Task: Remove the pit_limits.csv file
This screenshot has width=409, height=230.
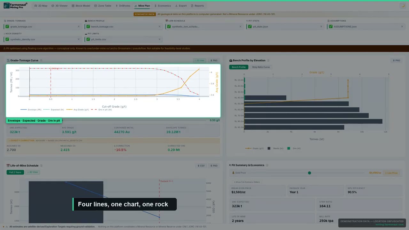Action: click(159, 39)
